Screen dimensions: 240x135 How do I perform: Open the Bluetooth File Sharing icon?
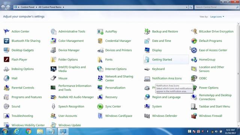coord(6,41)
